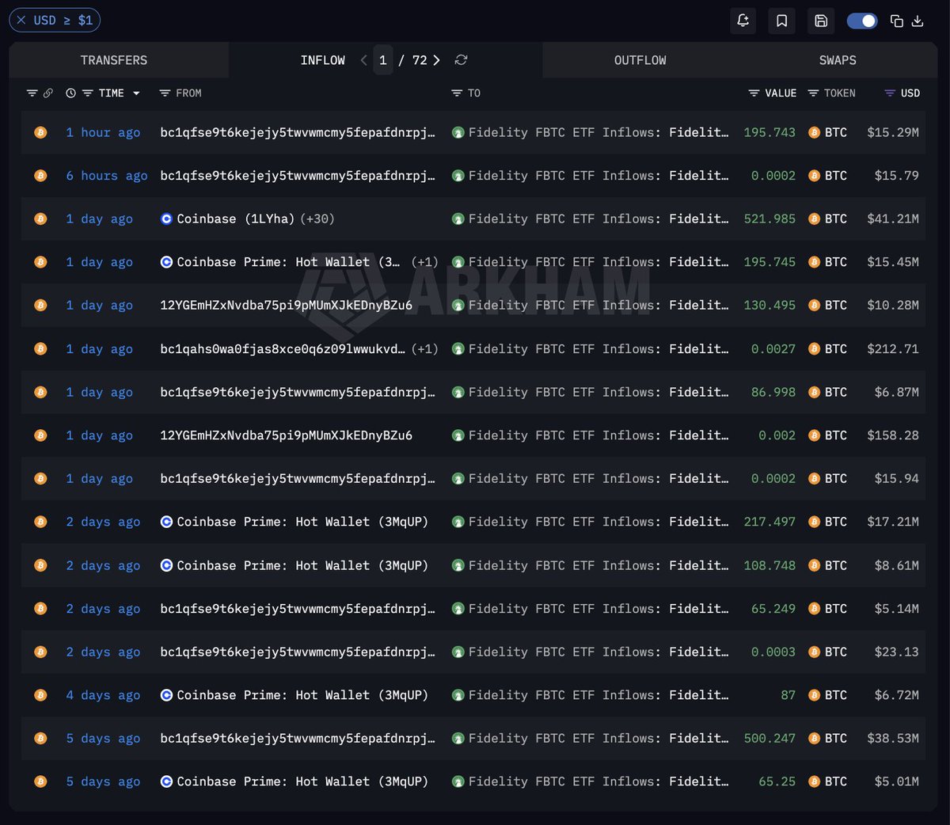
Task: Click the copy icon in top toolbar
Action: 897,21
